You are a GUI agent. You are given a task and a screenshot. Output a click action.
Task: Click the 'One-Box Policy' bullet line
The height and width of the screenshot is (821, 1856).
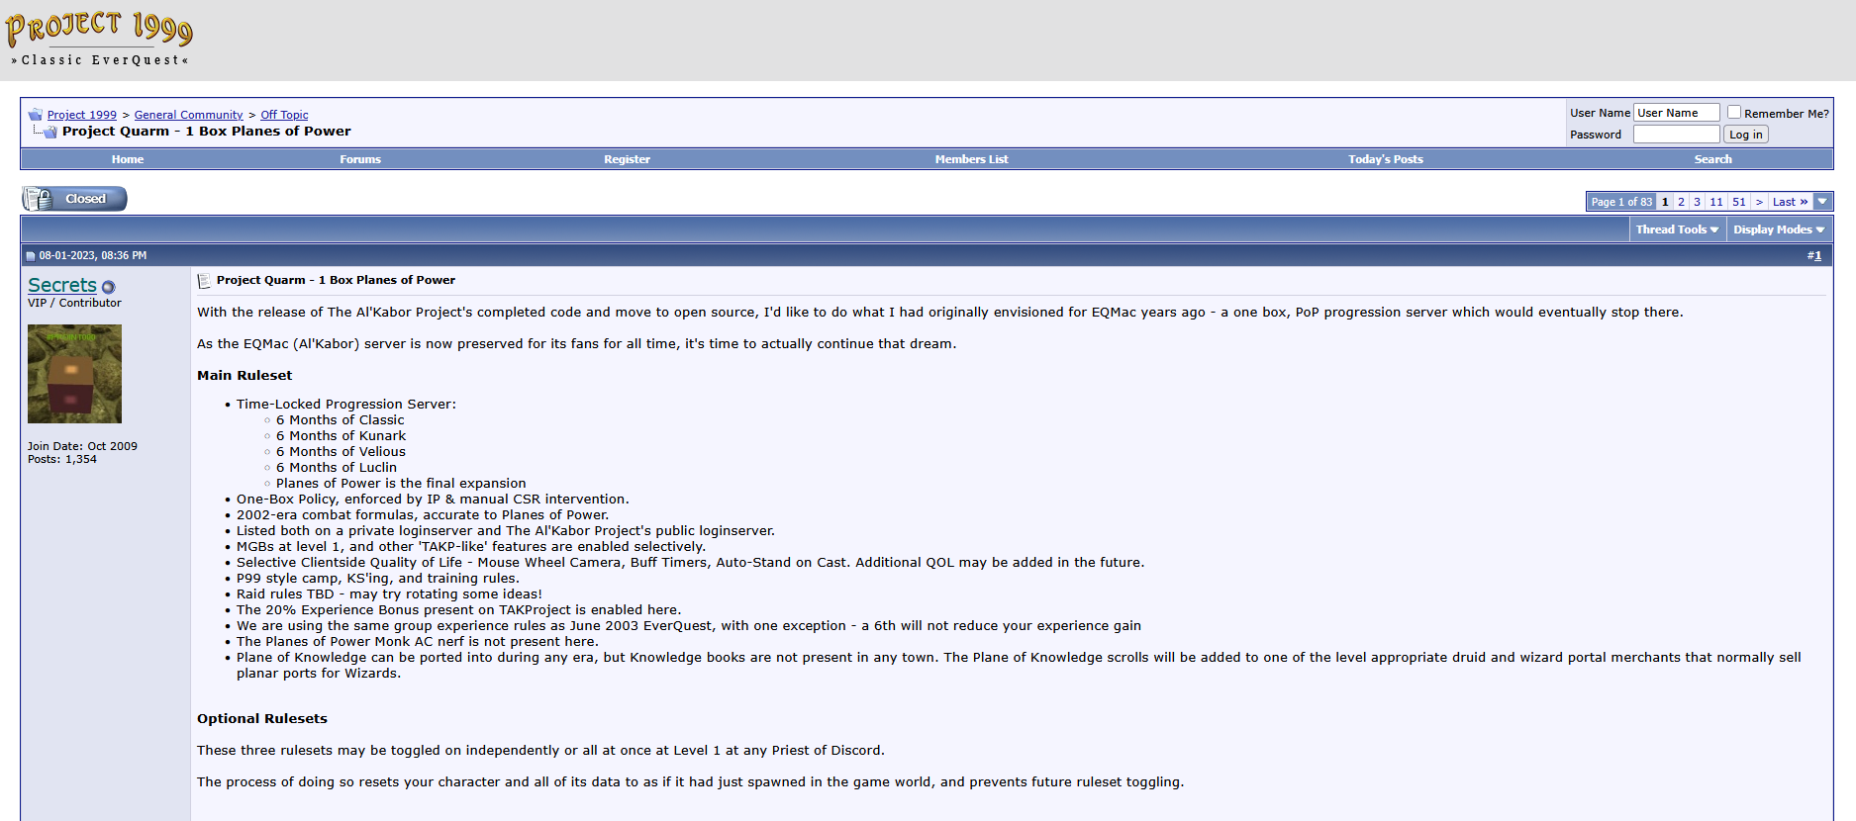(x=433, y=500)
